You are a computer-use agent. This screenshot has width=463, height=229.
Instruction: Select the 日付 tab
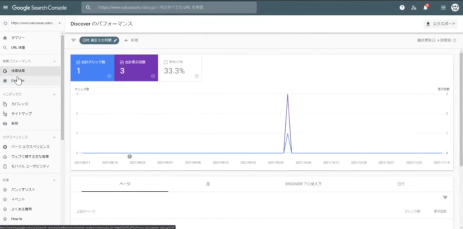coord(401,184)
